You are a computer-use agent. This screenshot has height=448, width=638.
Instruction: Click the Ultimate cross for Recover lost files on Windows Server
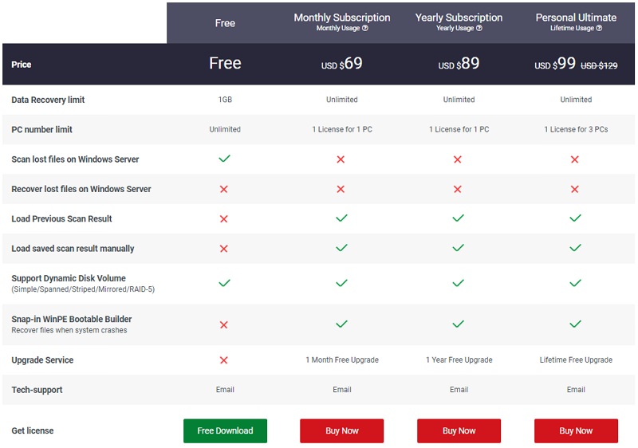click(x=574, y=189)
